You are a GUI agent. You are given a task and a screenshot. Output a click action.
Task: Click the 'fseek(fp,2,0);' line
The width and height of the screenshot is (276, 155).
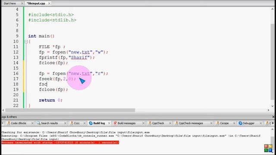coord(57,79)
